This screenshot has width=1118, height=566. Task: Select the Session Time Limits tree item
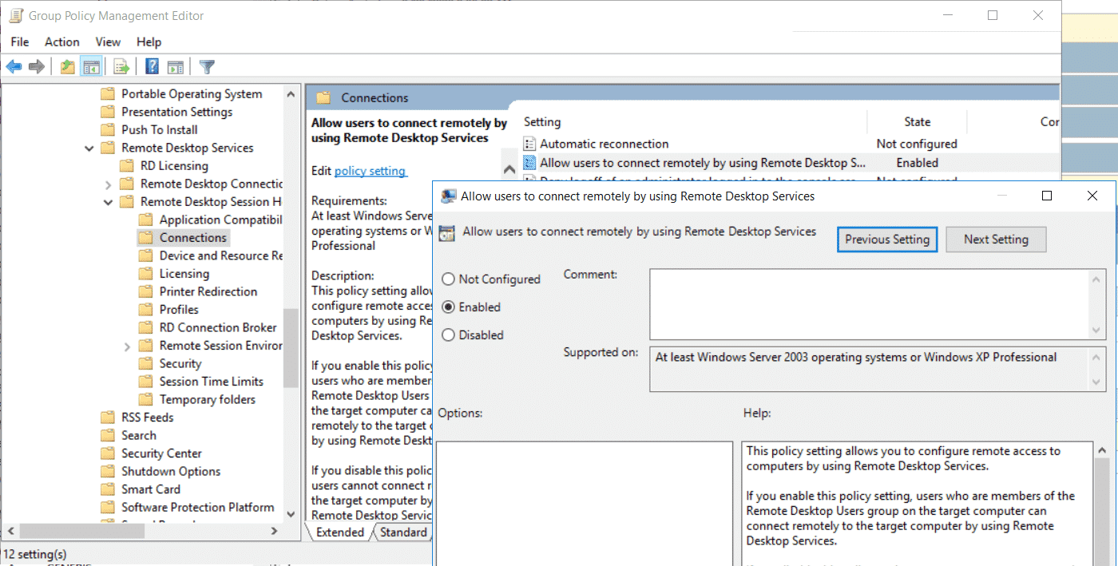click(211, 382)
